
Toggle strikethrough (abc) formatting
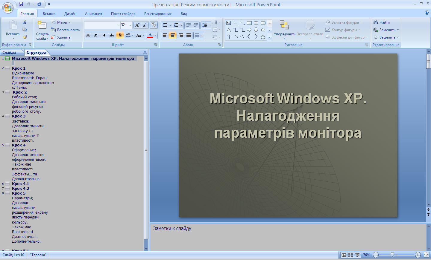click(x=112, y=35)
